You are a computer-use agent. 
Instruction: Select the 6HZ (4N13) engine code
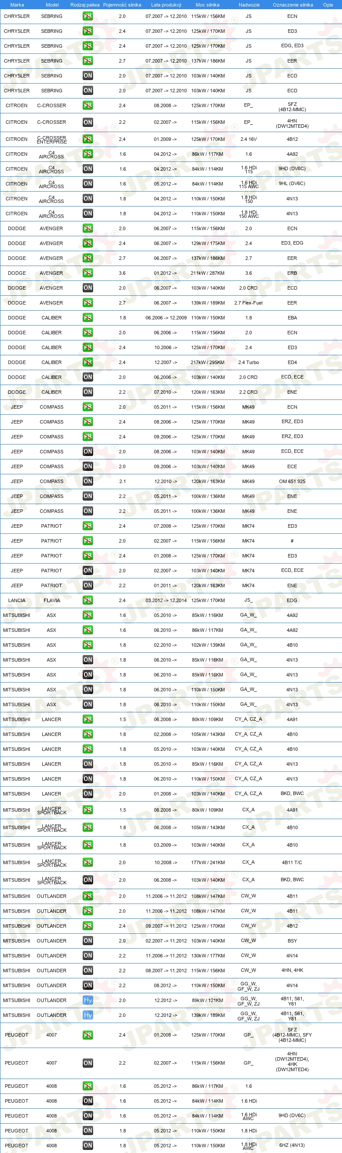[x=292, y=1146]
